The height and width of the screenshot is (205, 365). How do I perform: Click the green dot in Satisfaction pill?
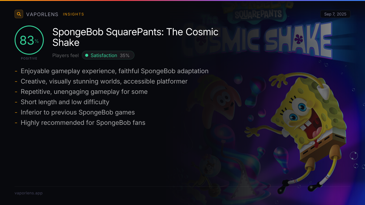[87, 55]
